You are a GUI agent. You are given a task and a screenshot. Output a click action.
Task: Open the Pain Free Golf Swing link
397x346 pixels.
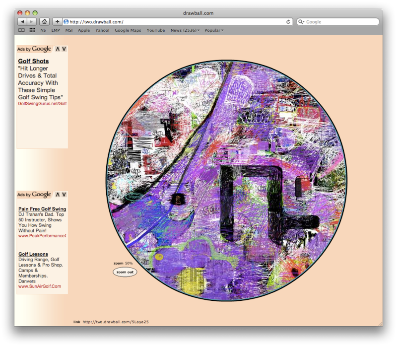tap(42, 209)
